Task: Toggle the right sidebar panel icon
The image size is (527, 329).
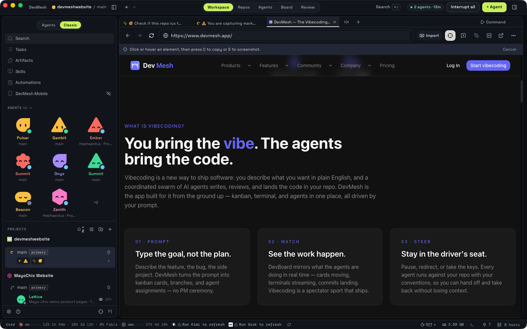Action: [514, 7]
